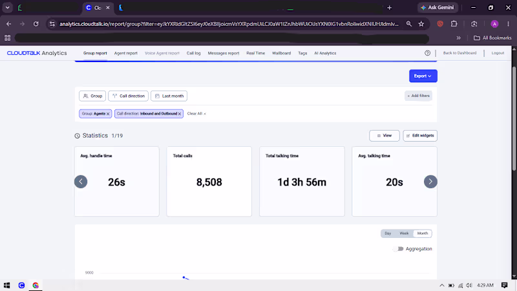Remove the Group: Agents filter chip

[x=108, y=114]
